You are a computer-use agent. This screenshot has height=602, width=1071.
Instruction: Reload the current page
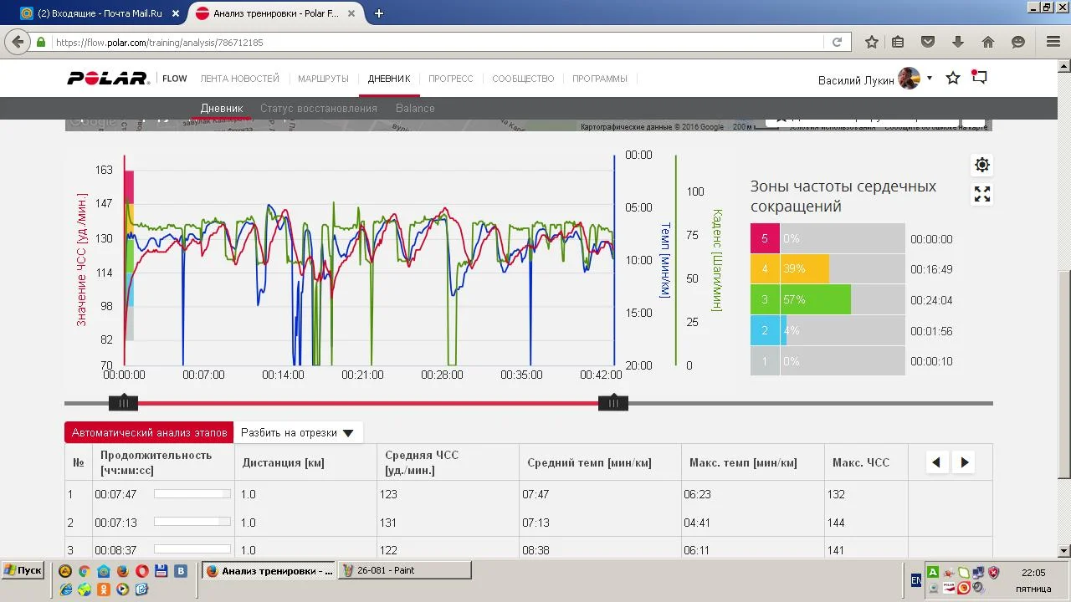click(x=837, y=42)
